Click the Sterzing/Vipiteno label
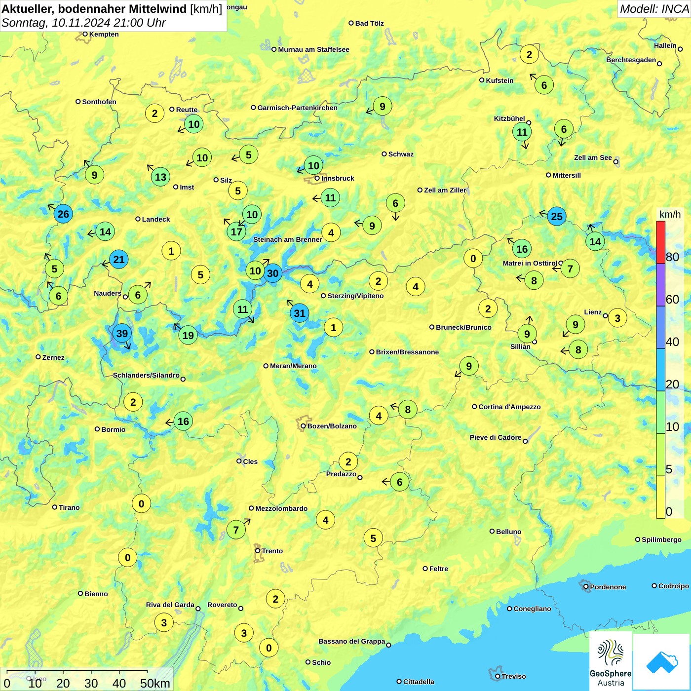Screen dimensions: 691x691 355,296
